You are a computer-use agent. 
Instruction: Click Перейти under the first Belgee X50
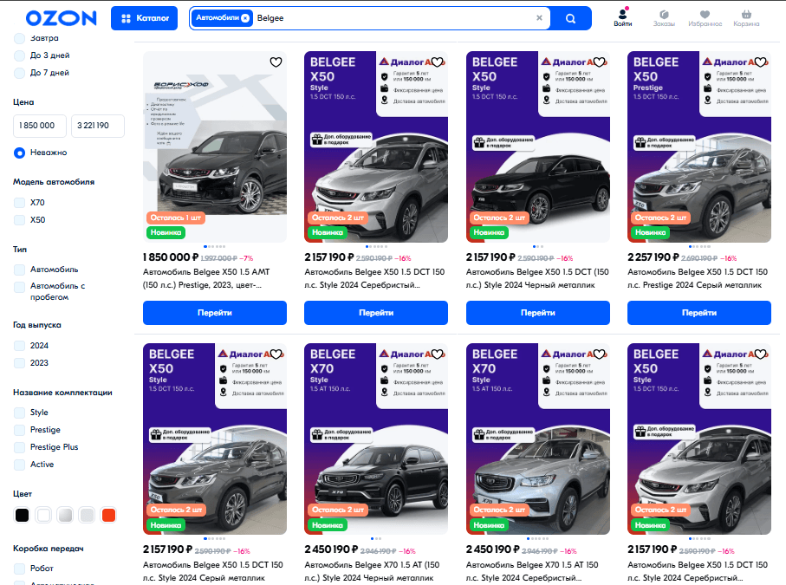tap(214, 313)
